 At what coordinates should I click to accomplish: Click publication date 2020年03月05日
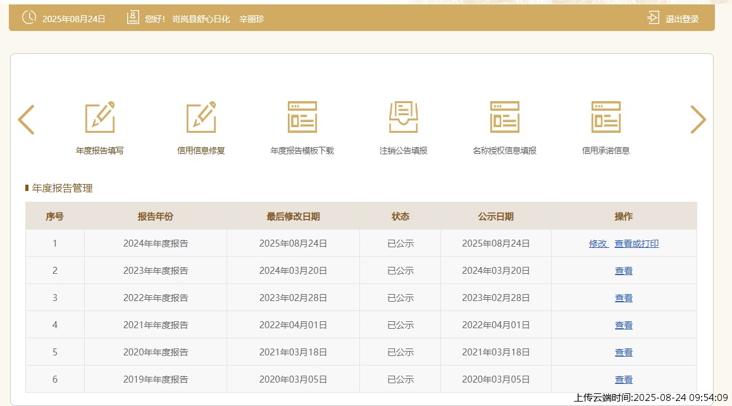click(x=496, y=379)
